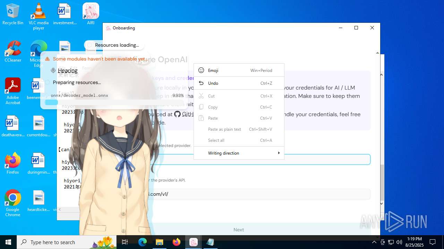Click the onnx/decoder_model.onnx file name
Screen dimensions: 444x249
(79, 95)
